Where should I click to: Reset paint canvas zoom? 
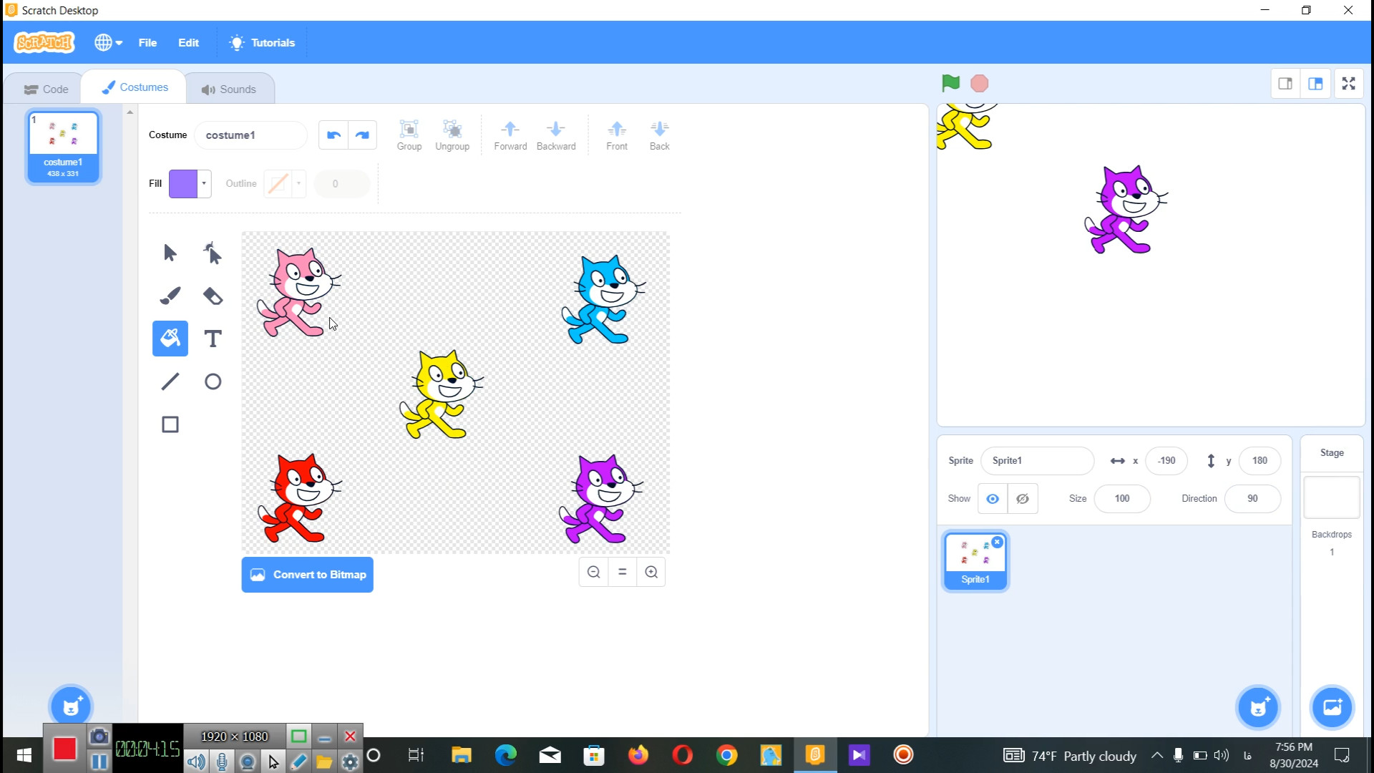click(623, 572)
